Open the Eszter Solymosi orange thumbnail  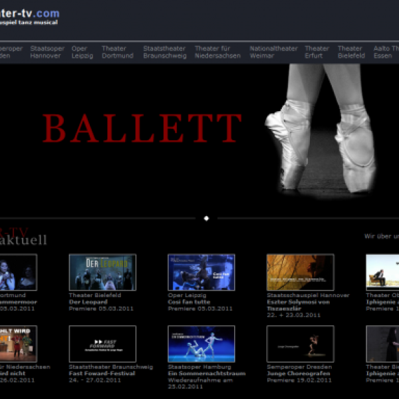pos(301,272)
